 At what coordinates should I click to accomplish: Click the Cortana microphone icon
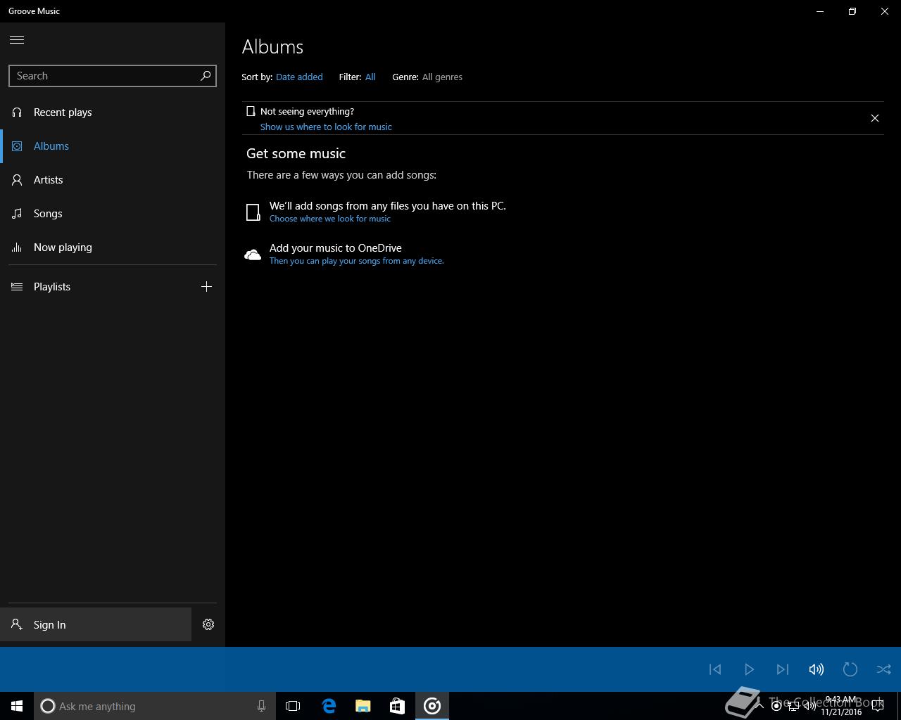pyautogui.click(x=261, y=706)
